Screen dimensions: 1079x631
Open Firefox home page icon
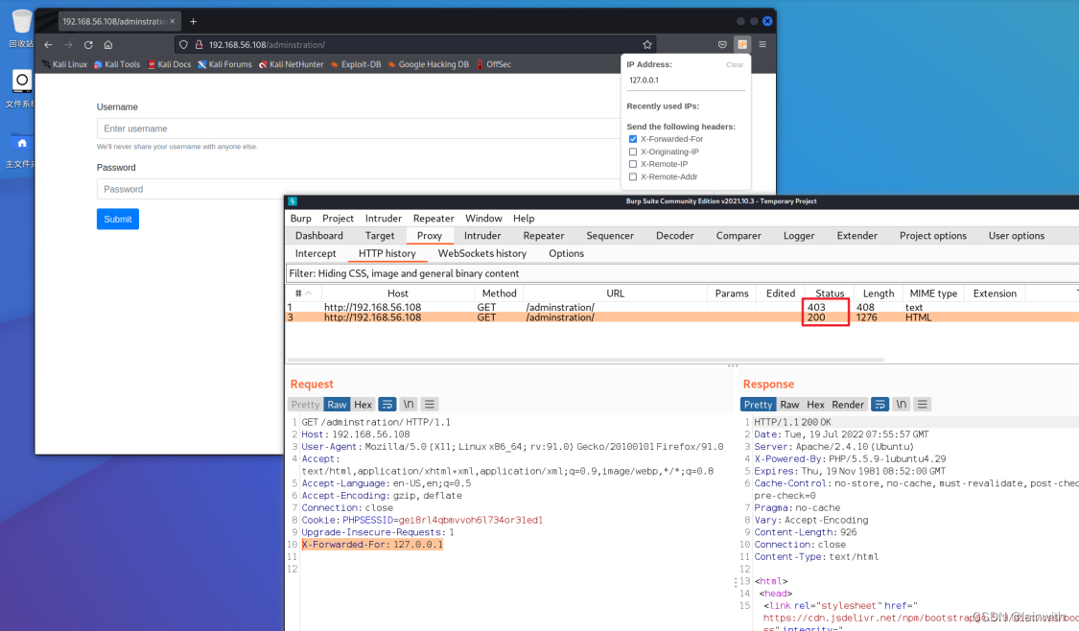click(108, 45)
